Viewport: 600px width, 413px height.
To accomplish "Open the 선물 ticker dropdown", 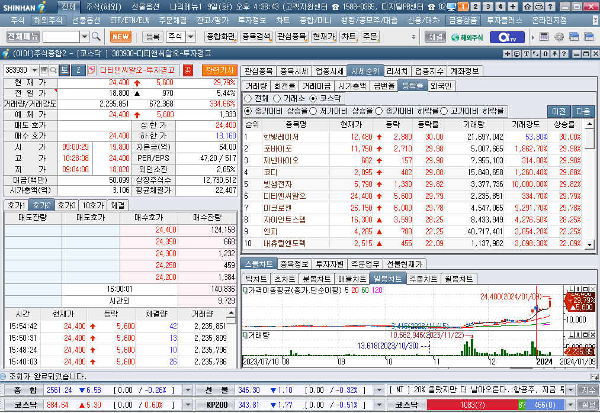I will tap(379, 391).
